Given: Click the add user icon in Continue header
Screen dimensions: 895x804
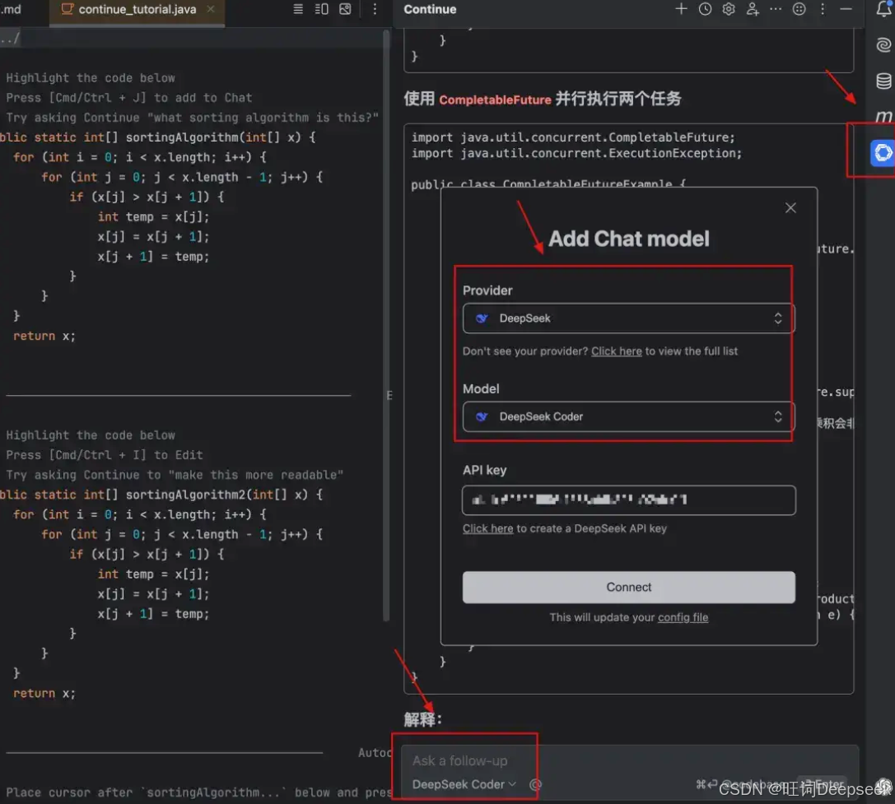Looking at the screenshot, I should [753, 9].
